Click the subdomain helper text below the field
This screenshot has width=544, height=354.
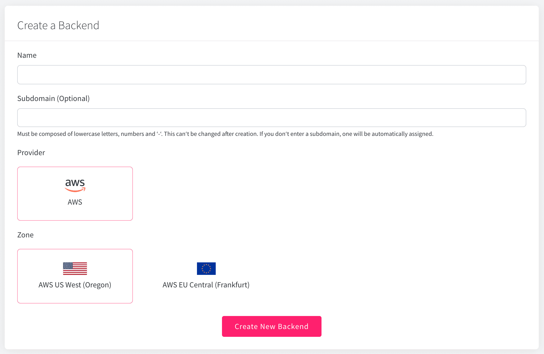pos(225,134)
